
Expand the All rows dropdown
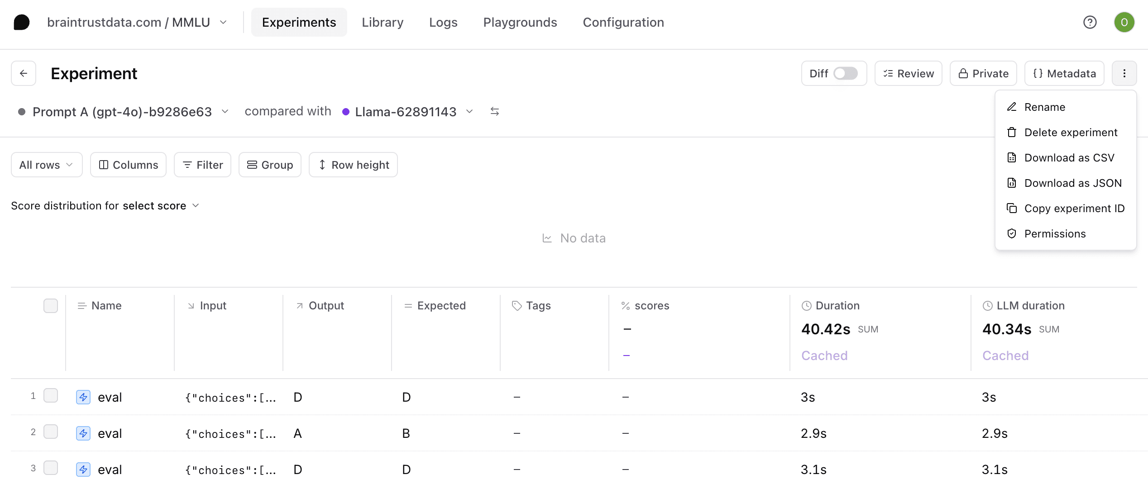[x=47, y=165]
